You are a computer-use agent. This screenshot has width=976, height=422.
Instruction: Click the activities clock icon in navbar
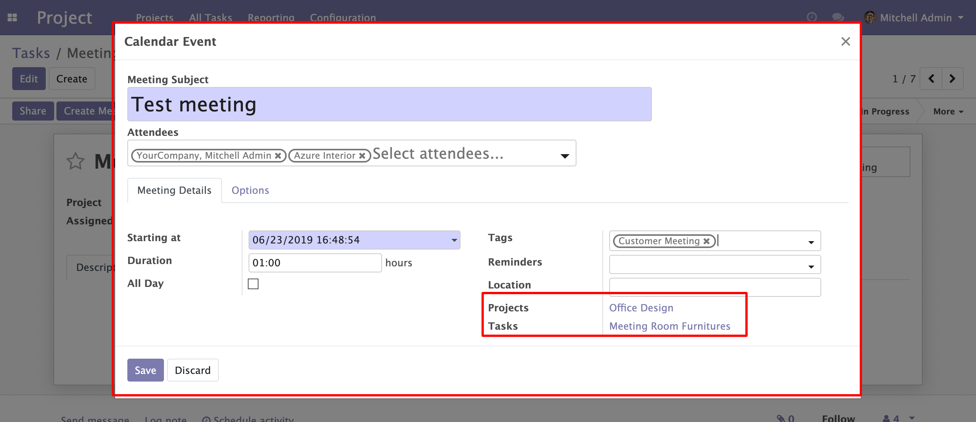click(x=812, y=17)
